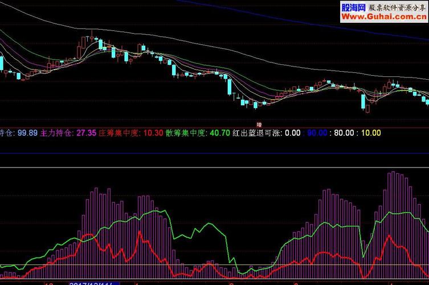Click the white 0.00 indicator value
The image size is (429, 285).
click(293, 133)
